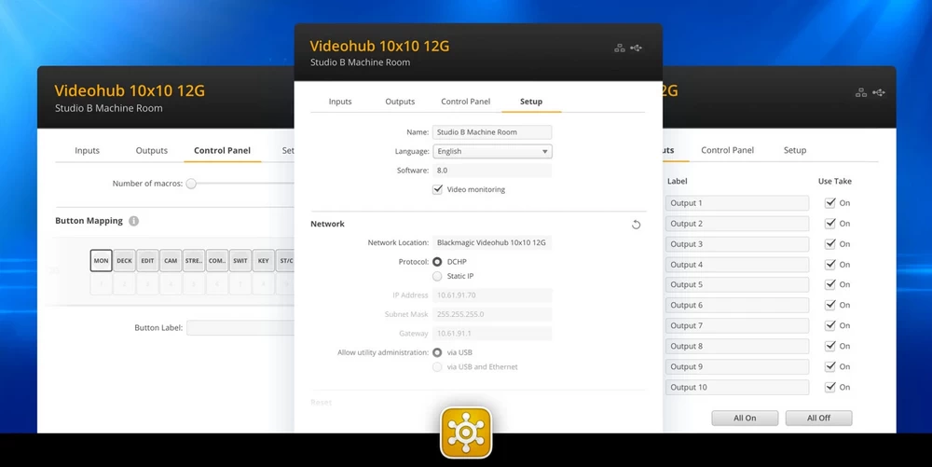The height and width of the screenshot is (467, 932).
Task: Click the Button Mapping info icon
Action: point(134,221)
